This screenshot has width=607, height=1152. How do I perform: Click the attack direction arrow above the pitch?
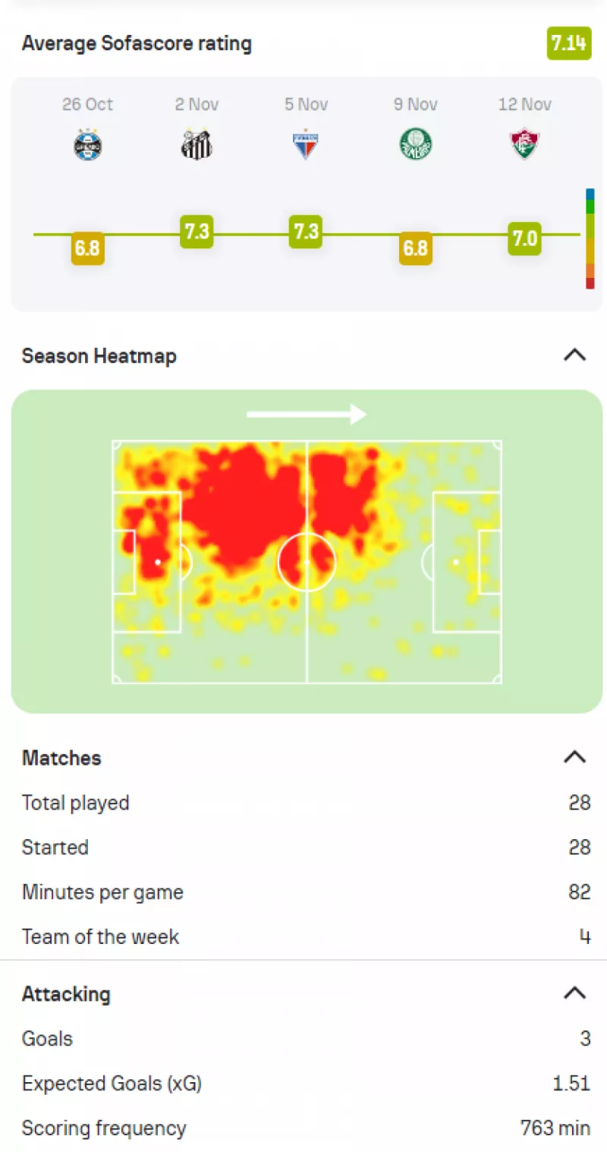tap(307, 414)
